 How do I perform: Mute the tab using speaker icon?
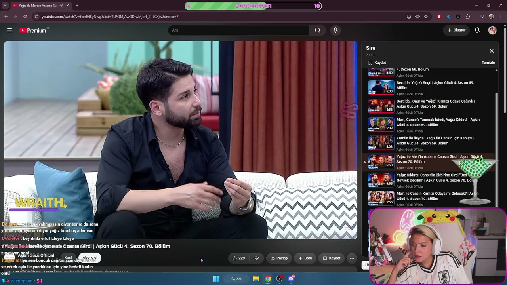pos(61,6)
